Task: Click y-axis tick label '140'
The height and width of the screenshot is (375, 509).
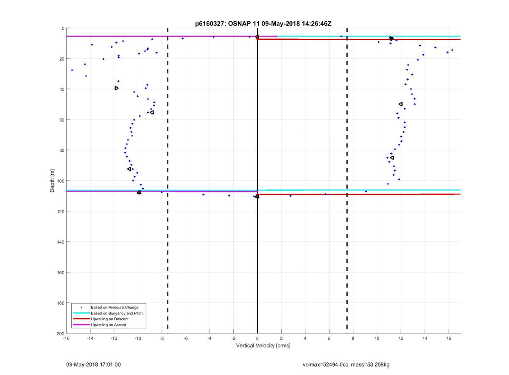Action: 60,242
